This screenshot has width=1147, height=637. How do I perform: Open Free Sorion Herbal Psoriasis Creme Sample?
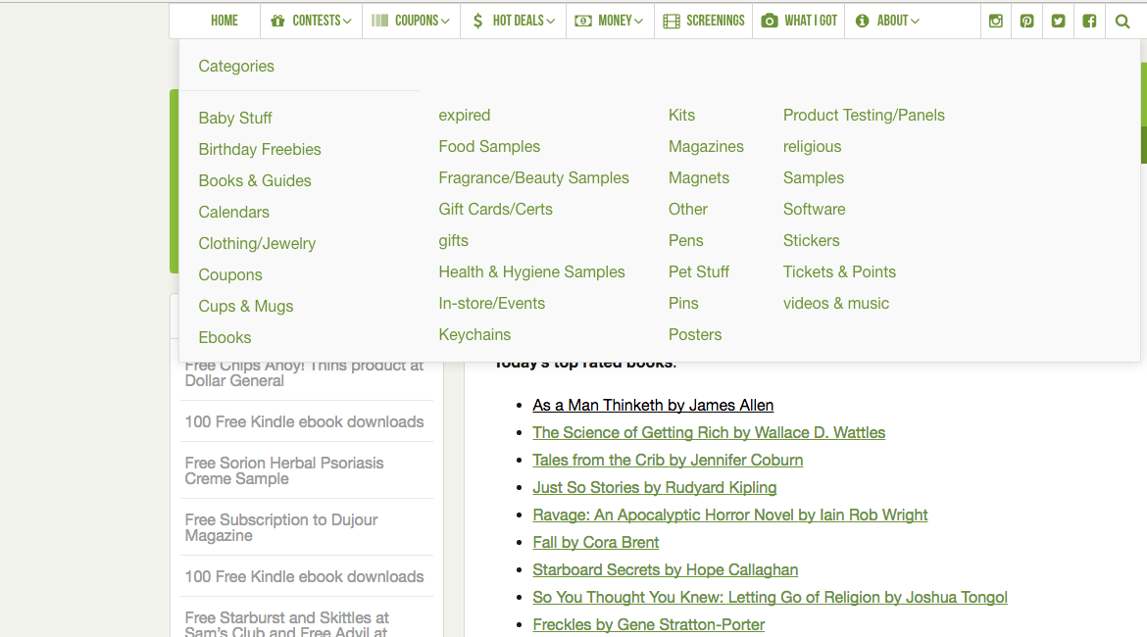[284, 471]
